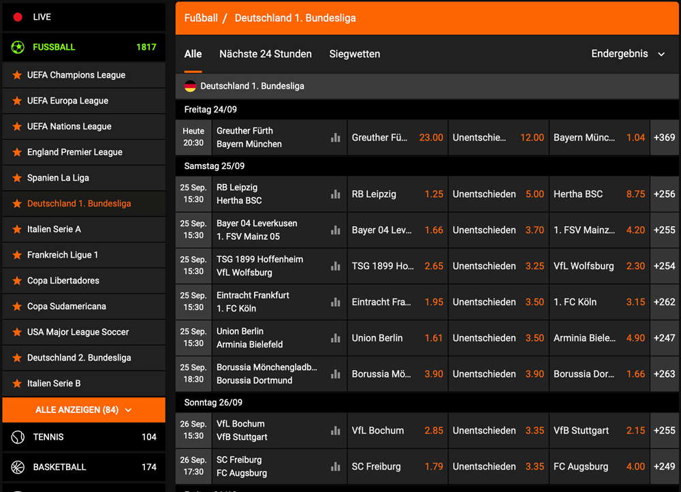Expand +256 more markets for Leipzig match
The width and height of the screenshot is (681, 492).
coord(665,194)
